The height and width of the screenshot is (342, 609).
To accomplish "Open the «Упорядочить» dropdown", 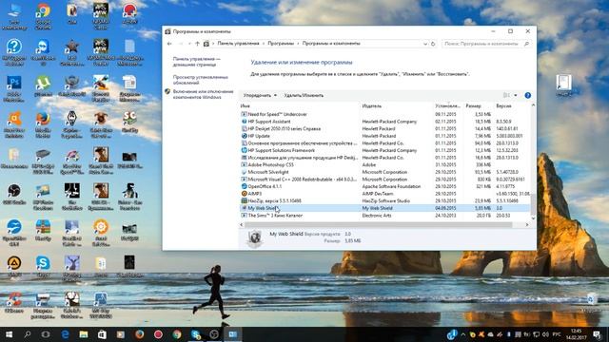I will (x=260, y=95).
